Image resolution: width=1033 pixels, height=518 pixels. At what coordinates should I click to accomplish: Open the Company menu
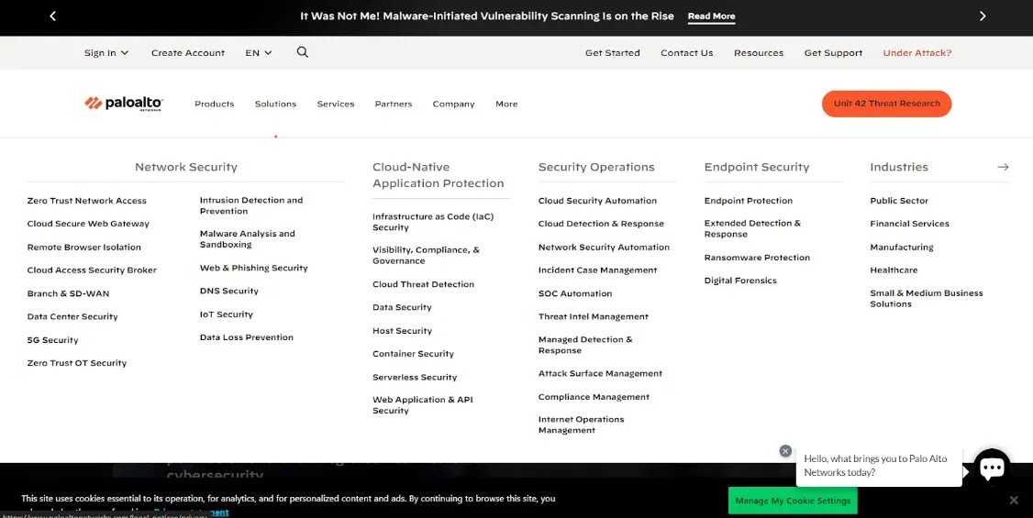click(x=453, y=104)
